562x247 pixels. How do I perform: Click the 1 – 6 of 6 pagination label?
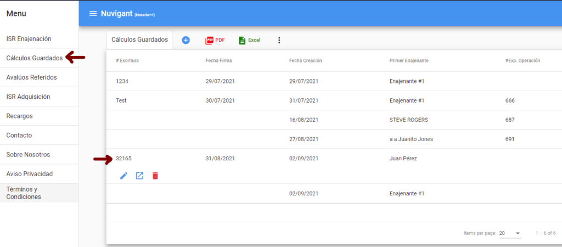[546, 233]
